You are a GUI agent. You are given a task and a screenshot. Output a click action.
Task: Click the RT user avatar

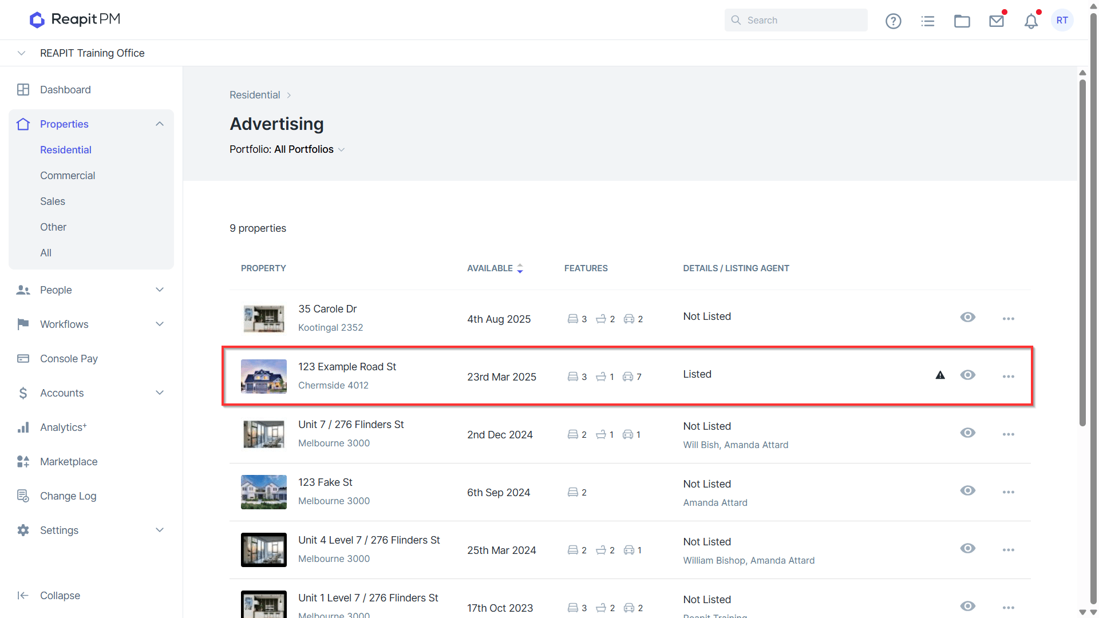[1062, 21]
